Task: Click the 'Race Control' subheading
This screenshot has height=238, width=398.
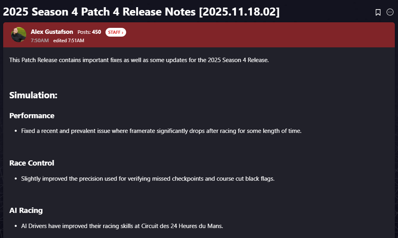Action: tap(32, 163)
